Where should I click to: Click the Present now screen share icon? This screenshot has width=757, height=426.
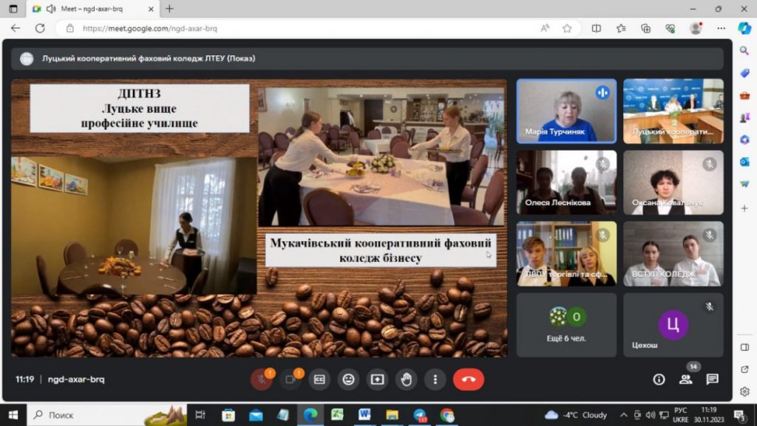[x=377, y=379]
